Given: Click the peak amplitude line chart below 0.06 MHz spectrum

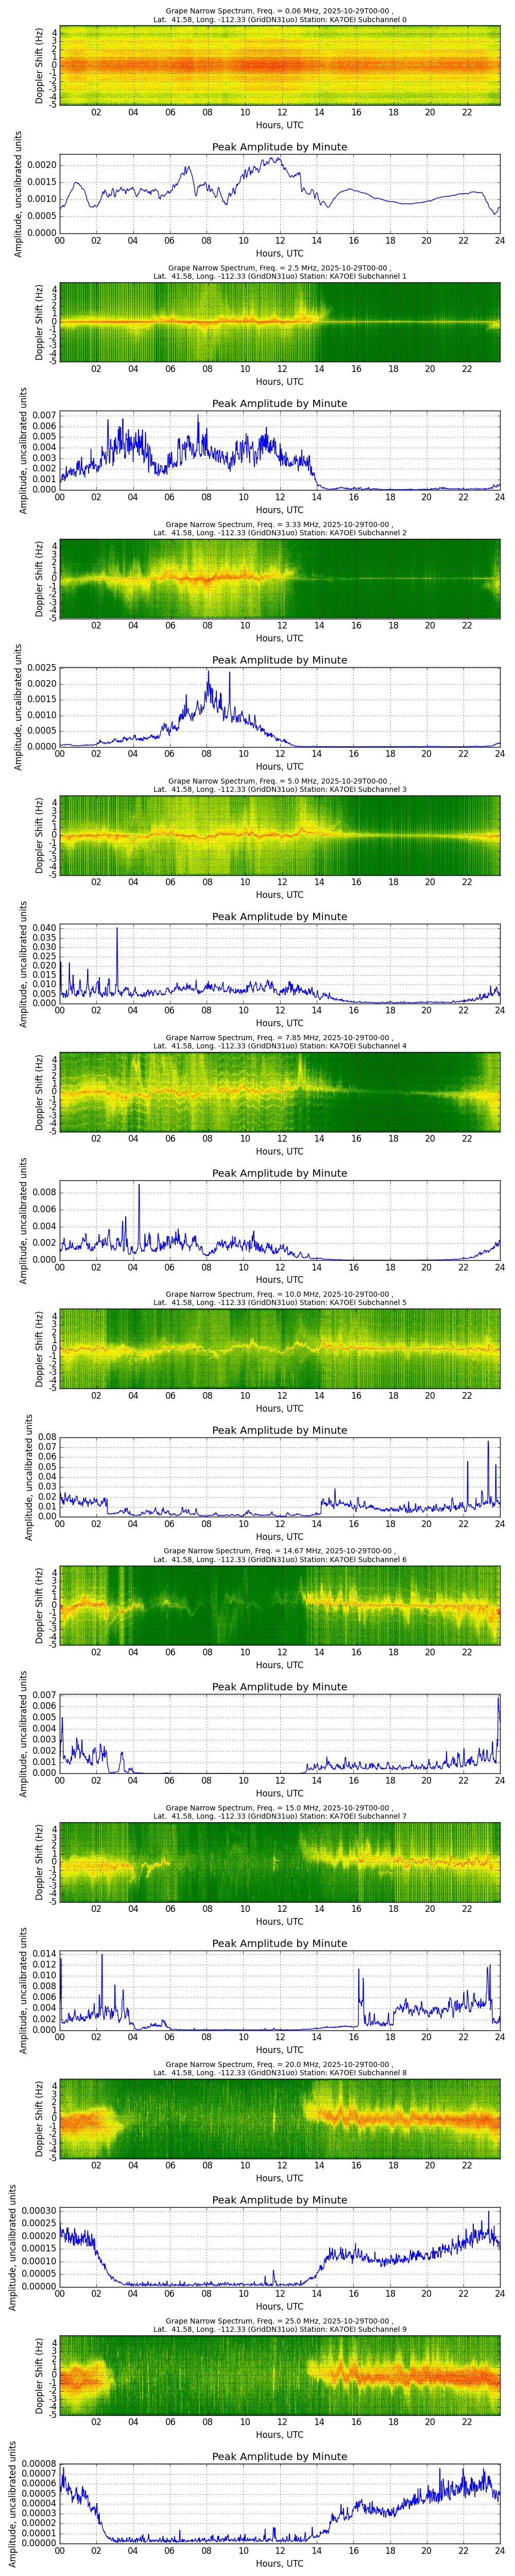Looking at the screenshot, I should point(280,193).
